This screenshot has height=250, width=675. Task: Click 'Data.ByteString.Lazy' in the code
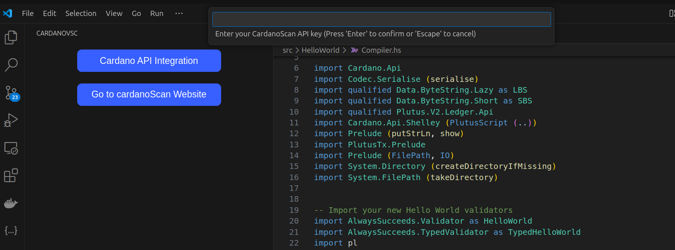coord(445,90)
